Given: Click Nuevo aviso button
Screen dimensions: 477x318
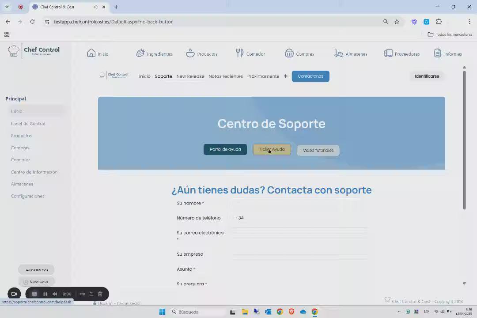Looking at the screenshot, I should point(37,282).
